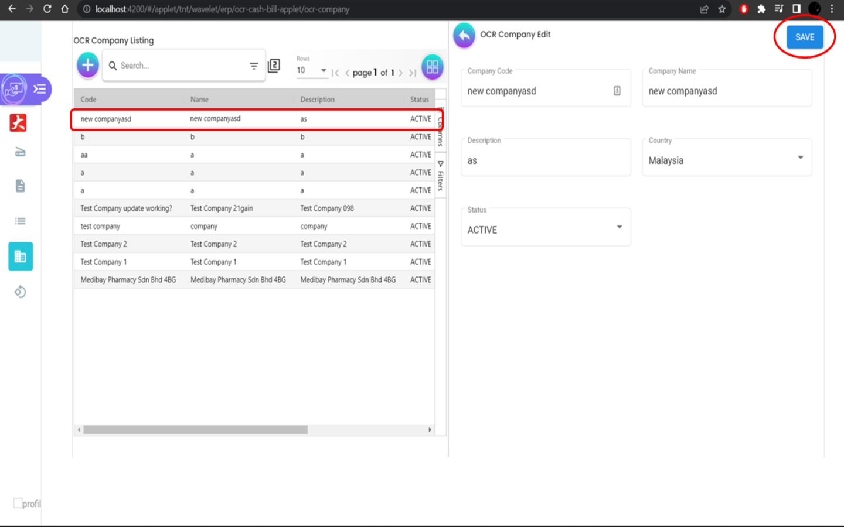Image resolution: width=844 pixels, height=527 pixels.
Task: Open the grid view round button
Action: 432,67
